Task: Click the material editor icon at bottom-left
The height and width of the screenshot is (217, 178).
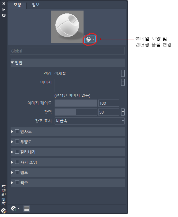Action: pyautogui.click(x=4, y=211)
